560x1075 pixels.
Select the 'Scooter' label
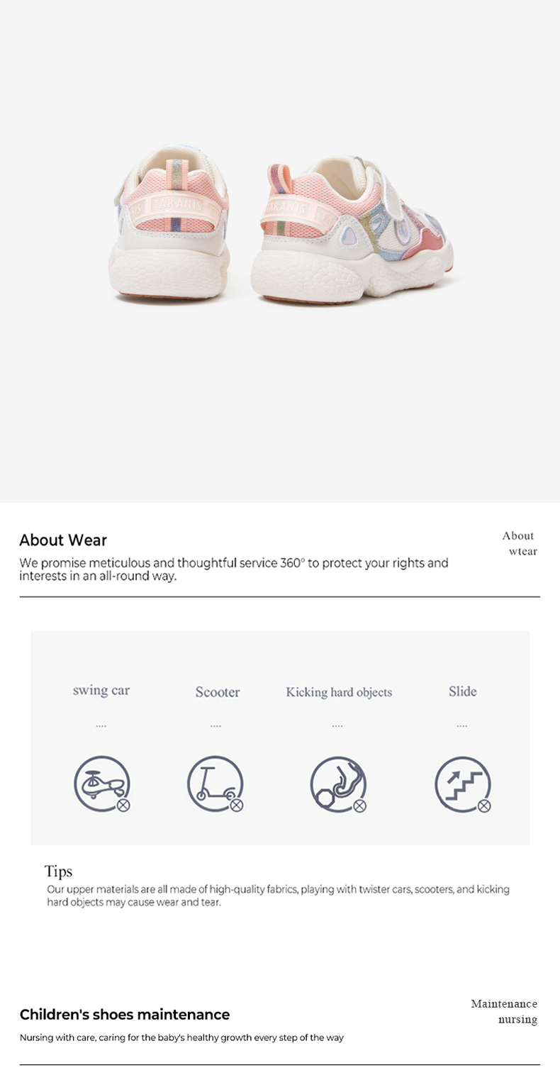coord(218,692)
